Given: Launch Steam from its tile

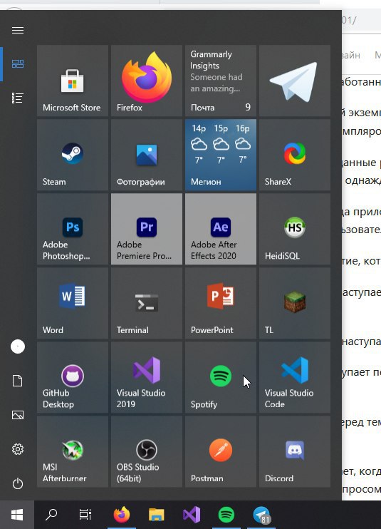Looking at the screenshot, I should tap(73, 155).
